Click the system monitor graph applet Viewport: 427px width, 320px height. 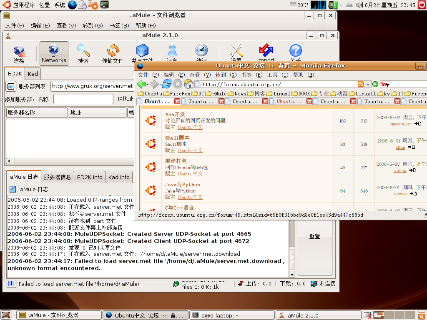318,5
